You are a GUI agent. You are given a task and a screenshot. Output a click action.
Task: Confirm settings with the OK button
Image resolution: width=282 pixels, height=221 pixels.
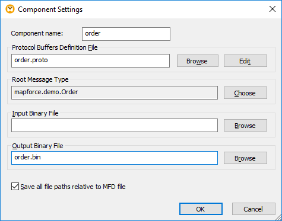[201, 209]
